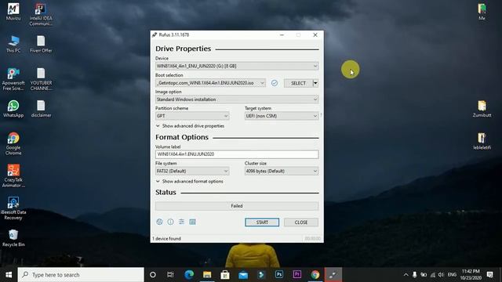Viewport: 502px width, 282px height.
Task: Select YOUTUBER CHANNEL file on desktop
Action: click(x=41, y=79)
